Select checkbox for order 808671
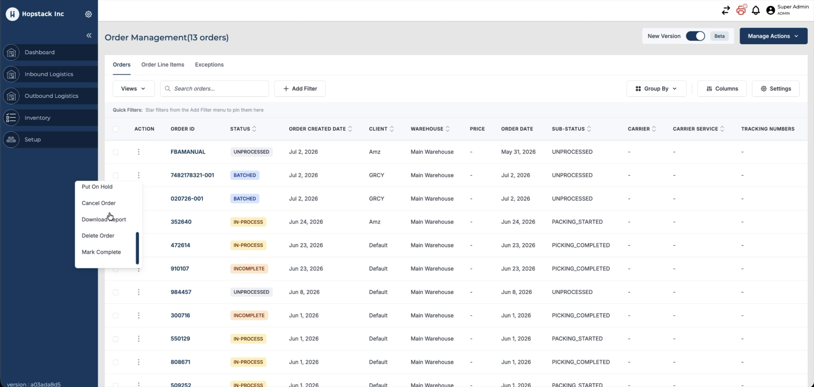The image size is (814, 387). click(116, 363)
